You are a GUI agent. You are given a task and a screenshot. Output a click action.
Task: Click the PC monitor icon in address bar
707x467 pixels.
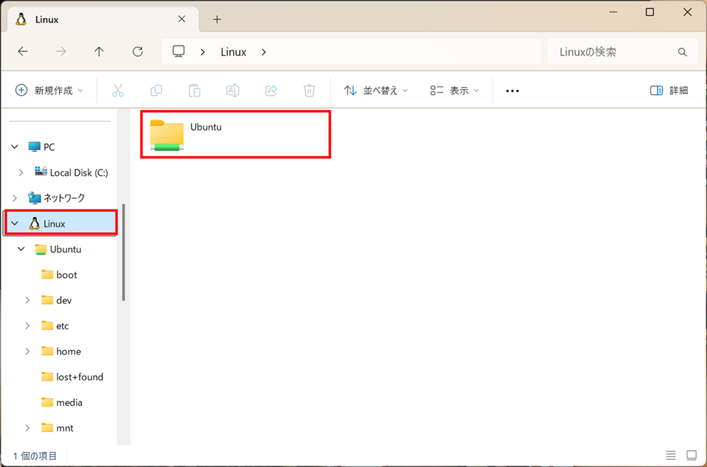coord(179,51)
